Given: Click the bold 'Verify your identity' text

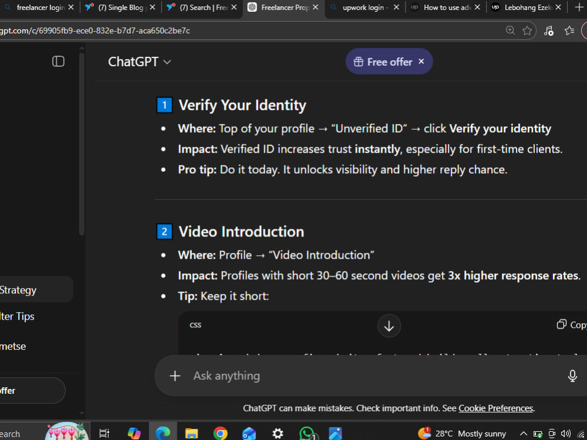Looking at the screenshot, I should click(500, 128).
